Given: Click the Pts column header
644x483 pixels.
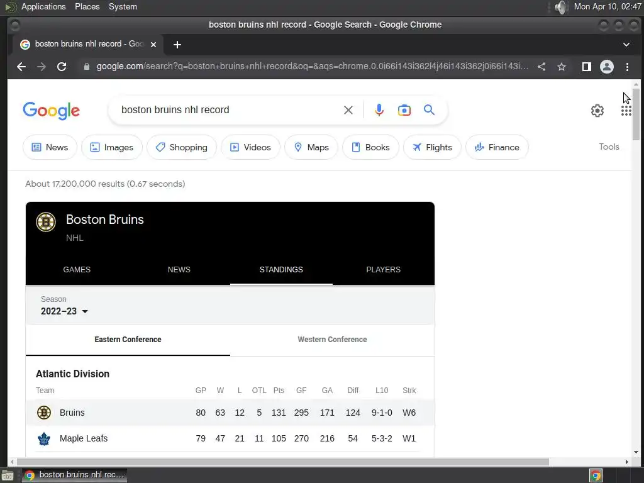Looking at the screenshot, I should point(279,390).
